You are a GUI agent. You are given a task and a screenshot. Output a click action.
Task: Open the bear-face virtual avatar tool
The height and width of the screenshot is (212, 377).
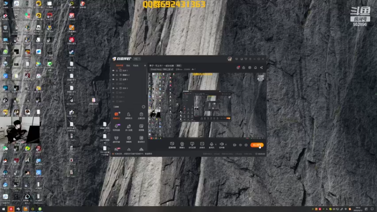coord(116,139)
